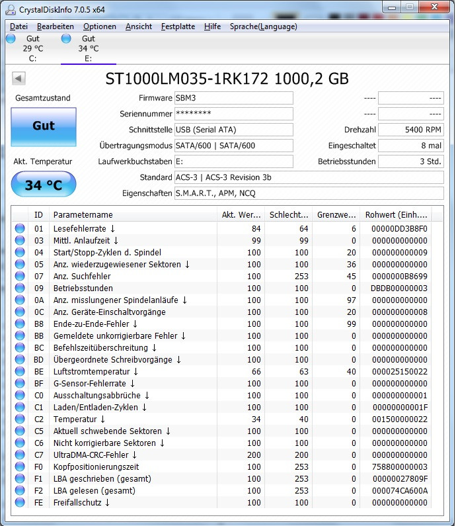Image resolution: width=456 pixels, height=526 pixels.
Task: Select raw value 000025150022 of Luftstromtemperatur
Action: 399,372
